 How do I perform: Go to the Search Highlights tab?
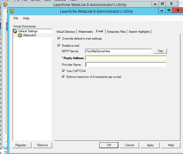tap(139, 32)
